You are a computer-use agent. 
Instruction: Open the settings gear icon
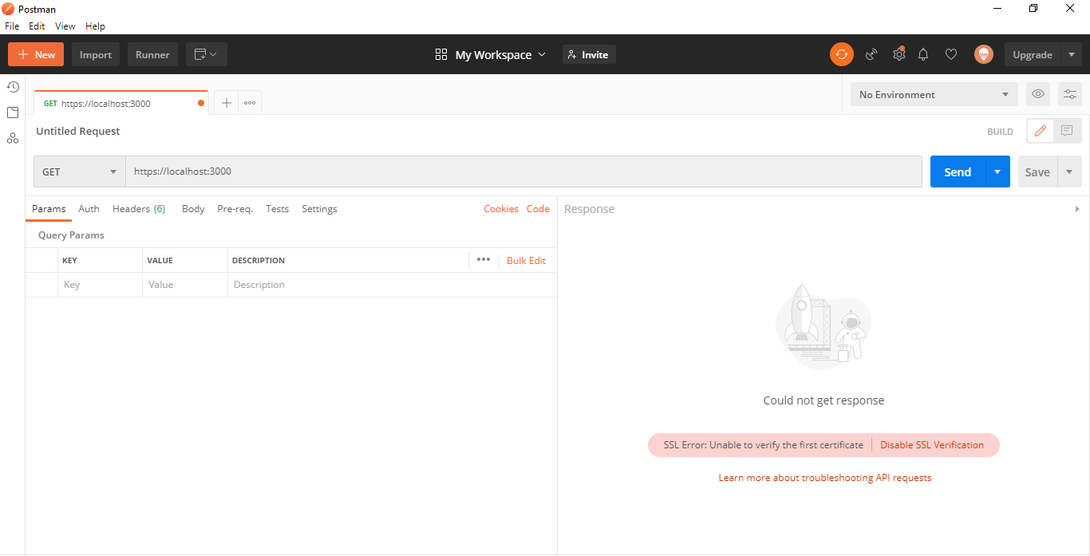click(x=899, y=54)
